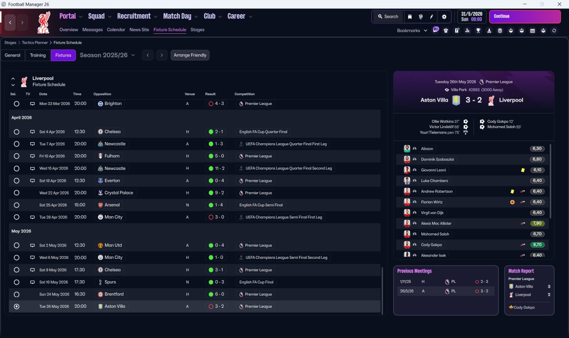The height and width of the screenshot is (338, 569).
Task: Click the player ratings list scrollbar
Action: pyautogui.click(x=551, y=180)
